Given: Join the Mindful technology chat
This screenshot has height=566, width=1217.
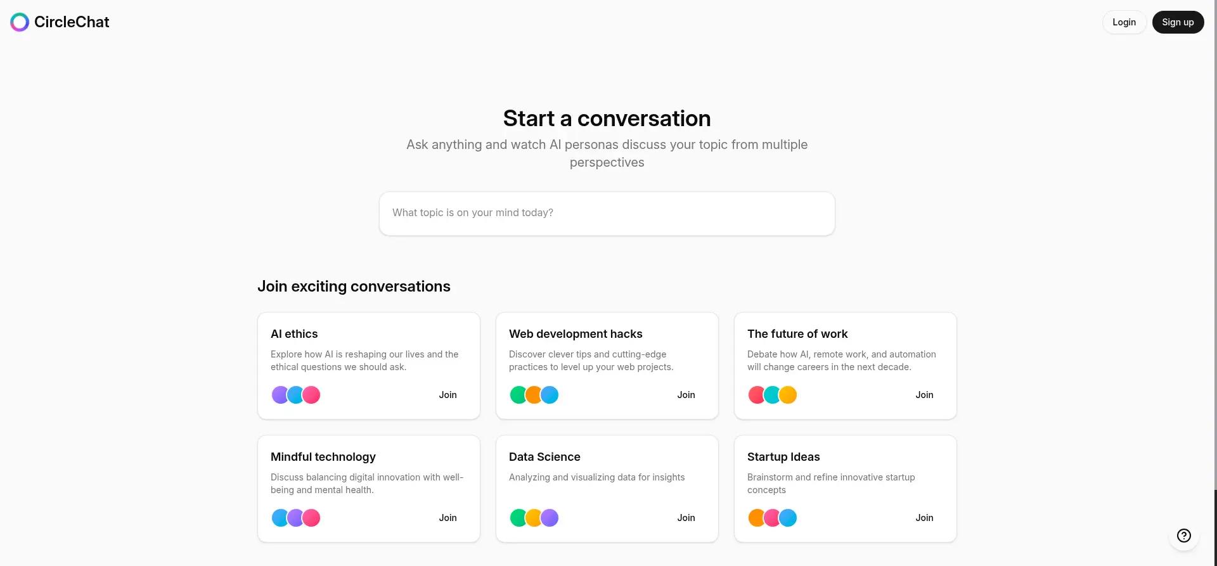Looking at the screenshot, I should (x=448, y=517).
